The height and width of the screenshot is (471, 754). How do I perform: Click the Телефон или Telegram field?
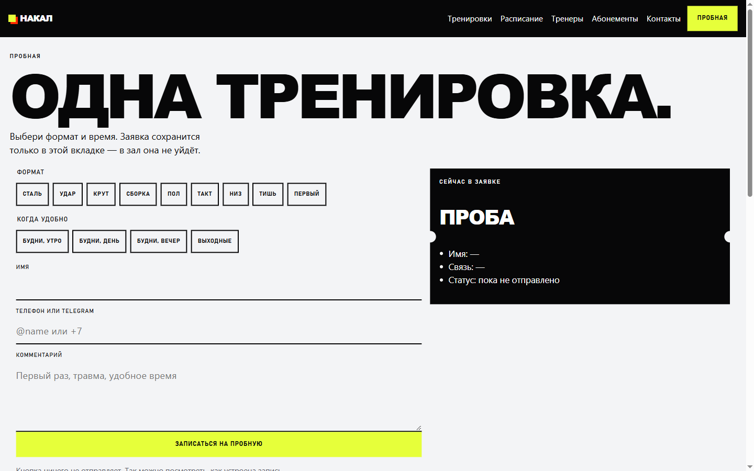click(x=219, y=331)
